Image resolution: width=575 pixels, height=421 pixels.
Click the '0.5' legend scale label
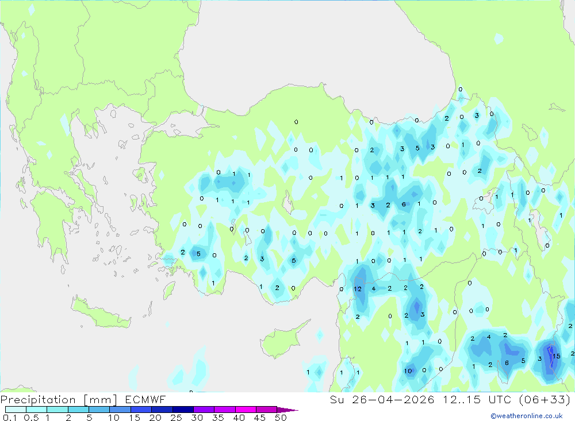click(x=31, y=418)
